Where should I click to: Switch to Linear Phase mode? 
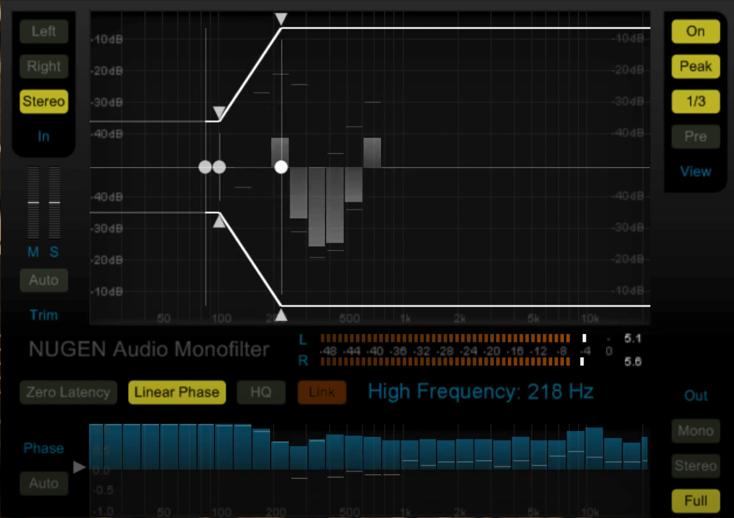tap(177, 392)
